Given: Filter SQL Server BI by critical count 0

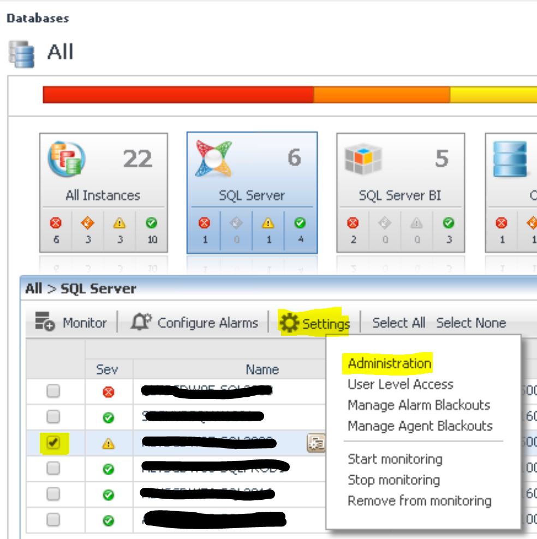Looking at the screenshot, I should [x=385, y=229].
